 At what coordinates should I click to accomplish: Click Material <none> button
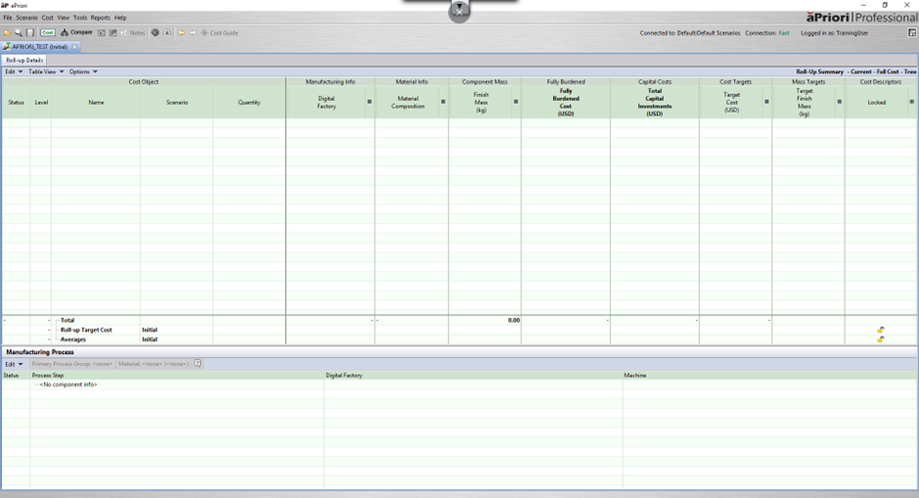(x=153, y=364)
